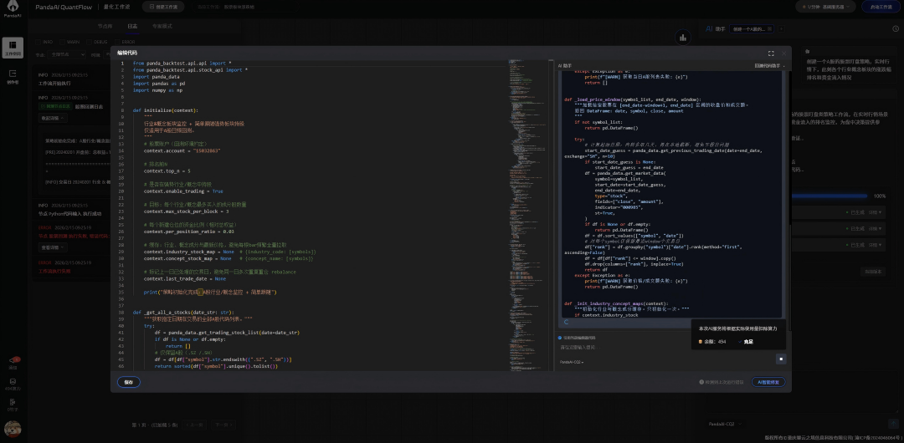Click the PandaAI logo icon
The image size is (904, 443).
(13, 8)
